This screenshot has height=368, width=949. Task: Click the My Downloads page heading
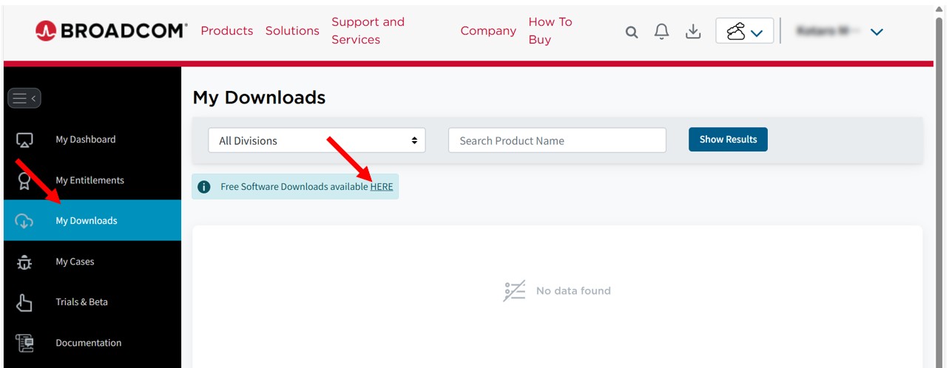tap(259, 98)
